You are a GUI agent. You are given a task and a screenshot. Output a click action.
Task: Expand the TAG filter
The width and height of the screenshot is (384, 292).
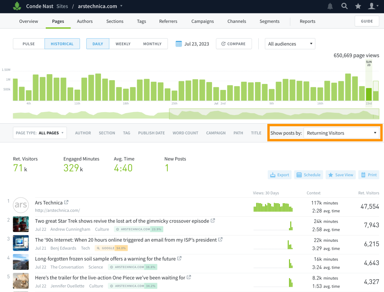click(126, 133)
